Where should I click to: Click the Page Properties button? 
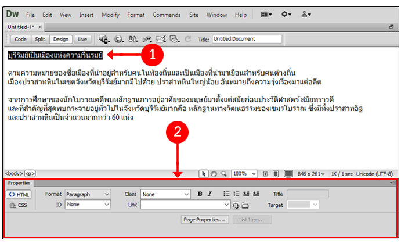(x=204, y=220)
